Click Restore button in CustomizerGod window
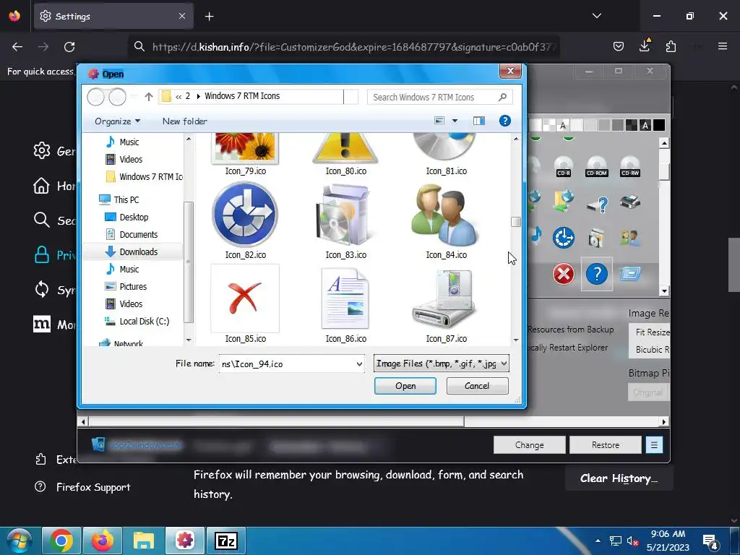Screen dimensions: 740x555 point(605,445)
